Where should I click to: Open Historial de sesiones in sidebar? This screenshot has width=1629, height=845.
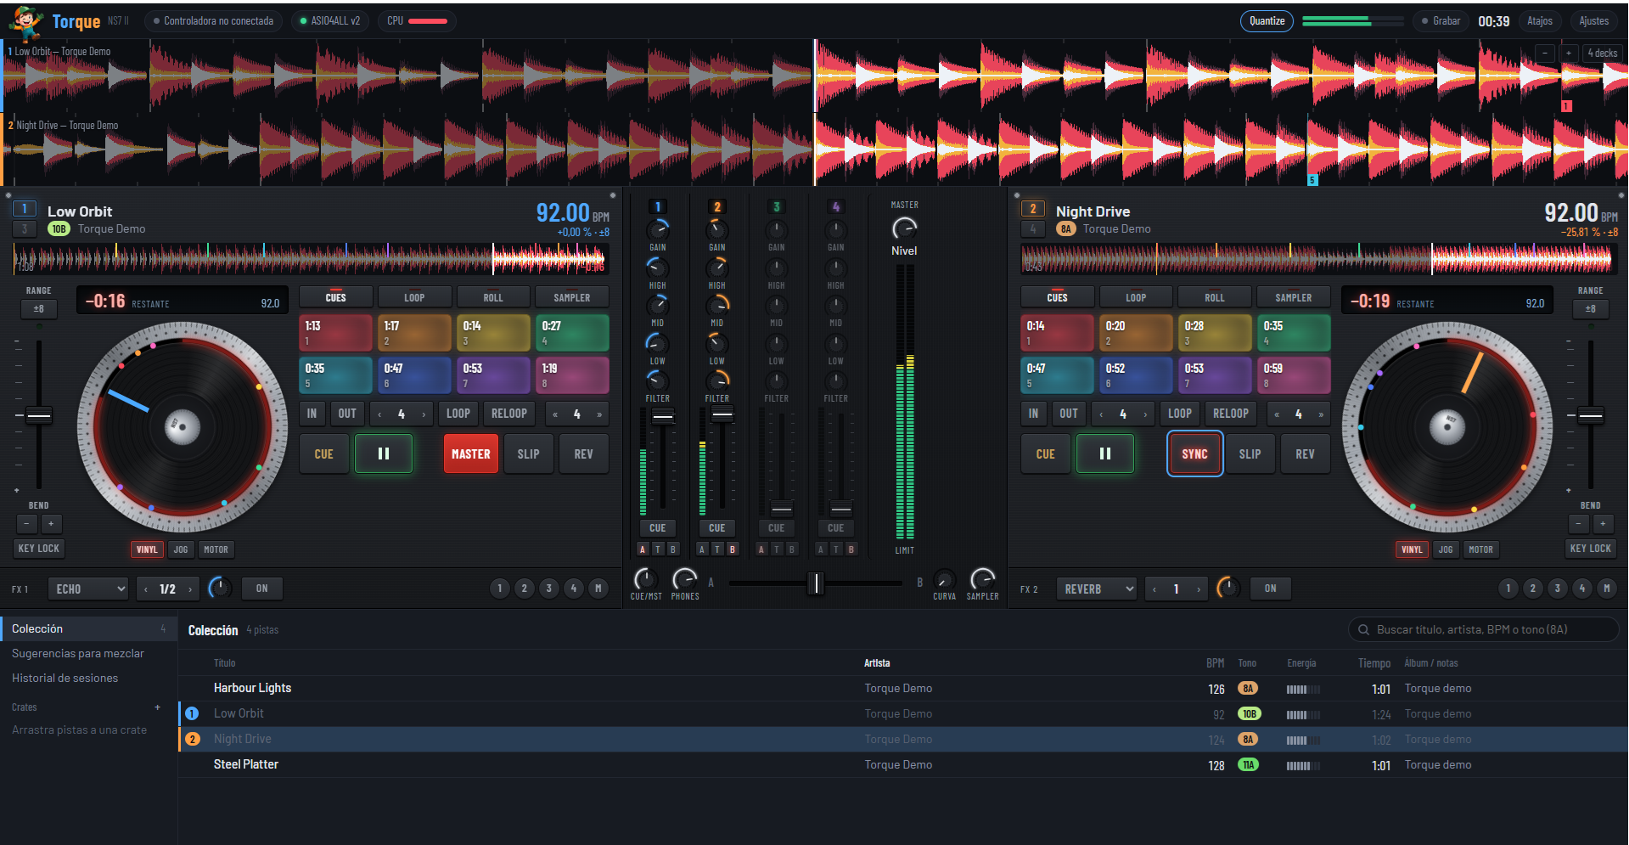coord(65,678)
